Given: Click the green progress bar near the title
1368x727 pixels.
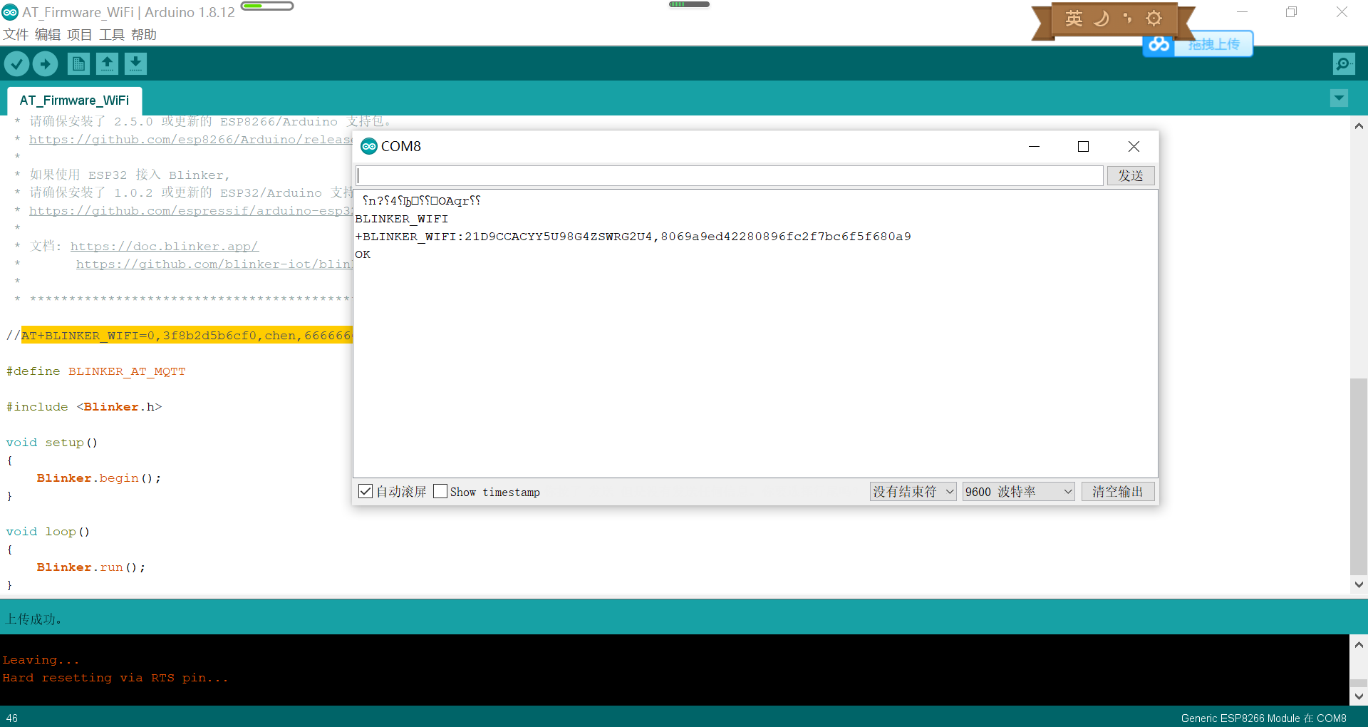Looking at the screenshot, I should click(x=267, y=6).
